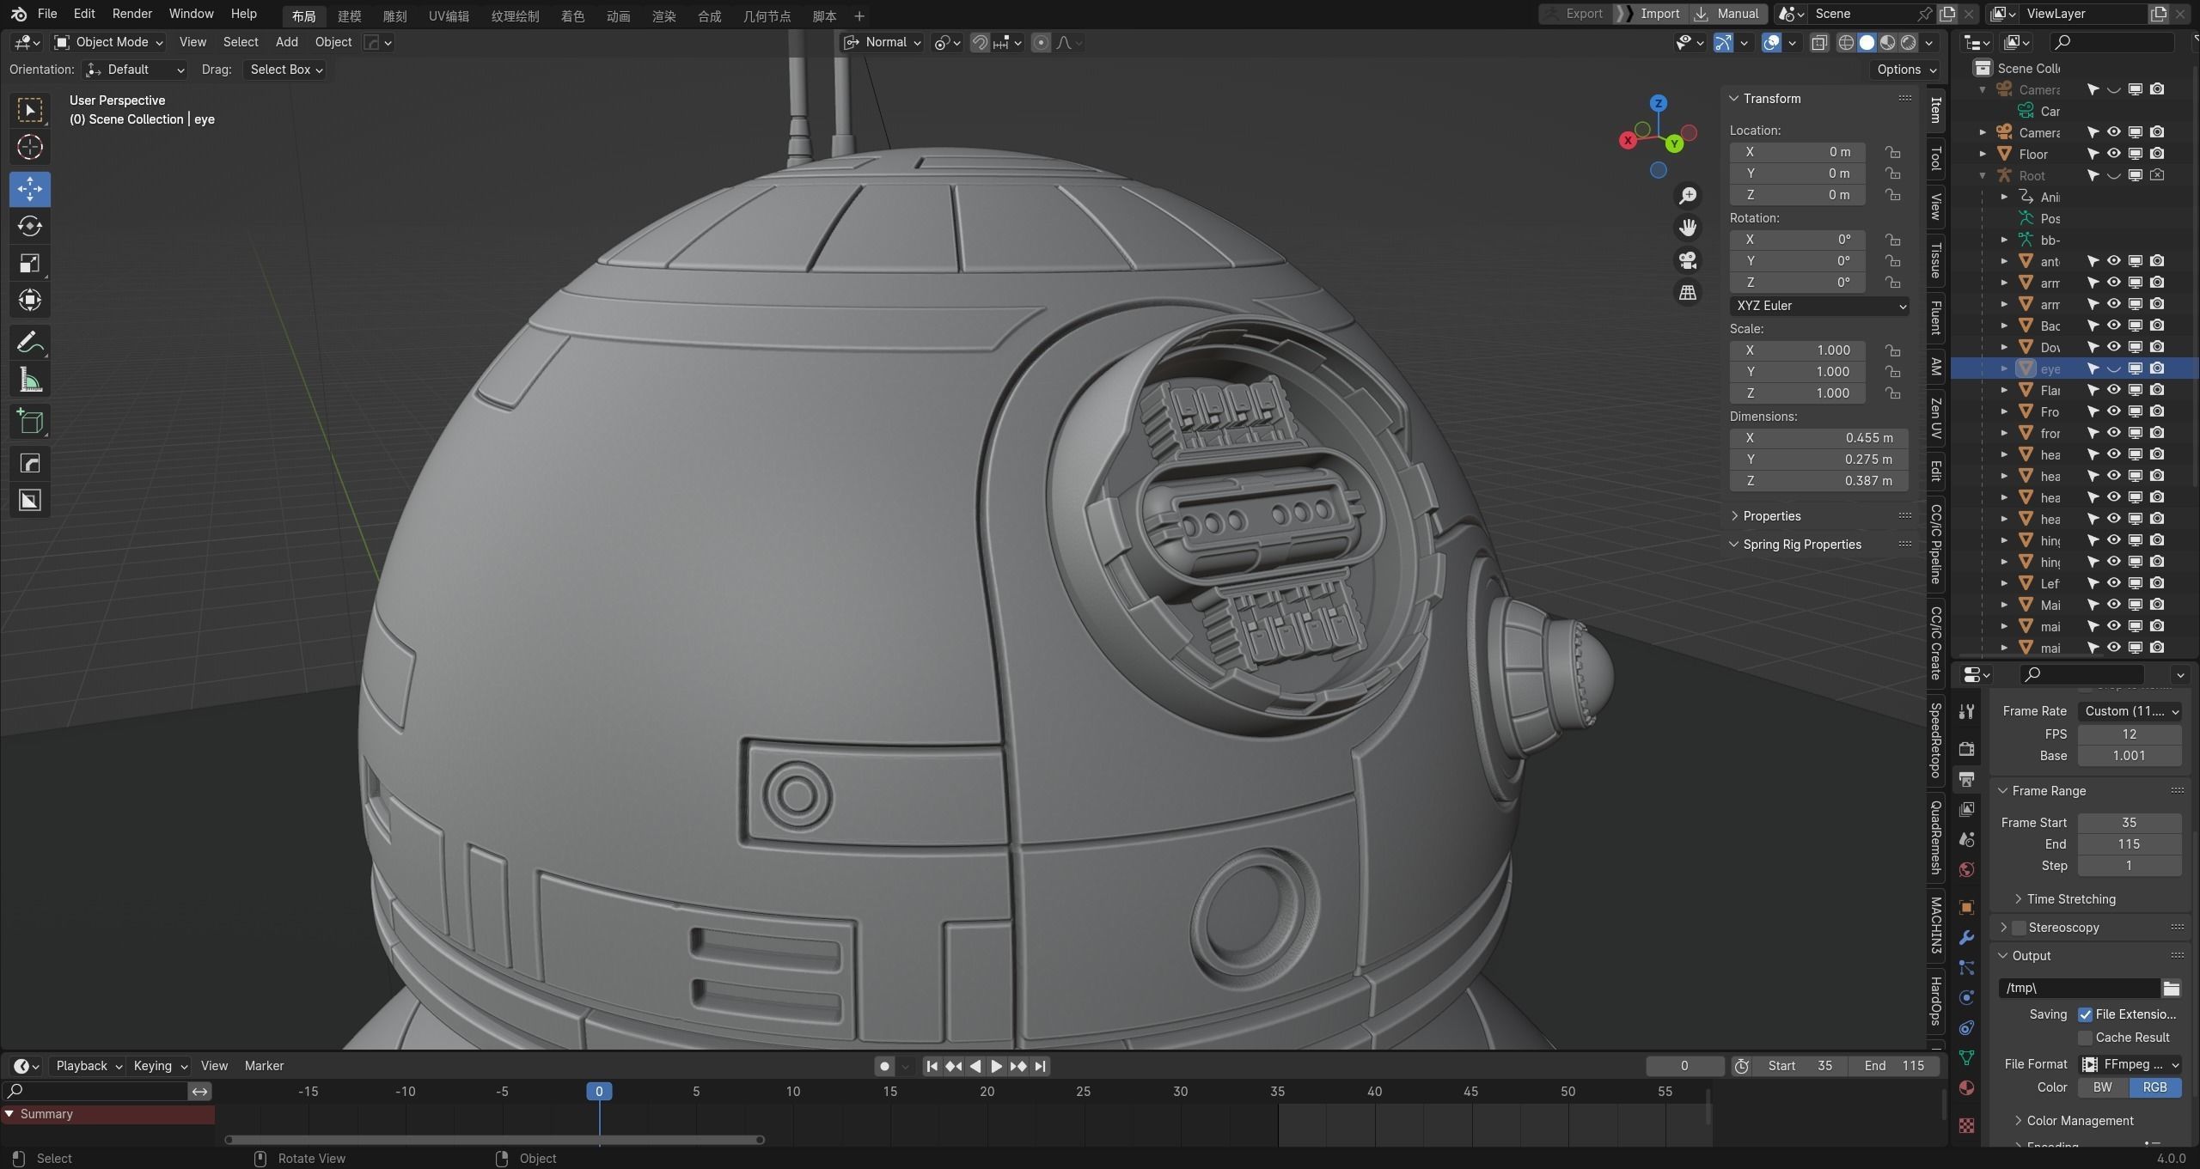Select the Measure ruler tool
This screenshot has width=2200, height=1169.
click(x=30, y=380)
